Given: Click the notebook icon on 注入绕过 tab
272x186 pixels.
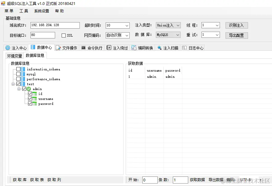Looking at the screenshot, I should coord(109,47).
